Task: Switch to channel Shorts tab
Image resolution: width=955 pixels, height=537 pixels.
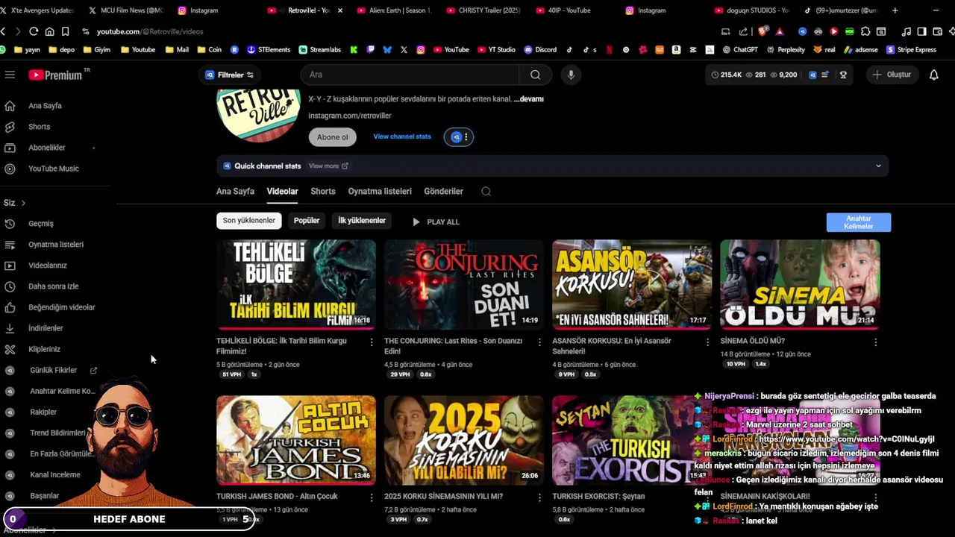Action: coord(323,192)
